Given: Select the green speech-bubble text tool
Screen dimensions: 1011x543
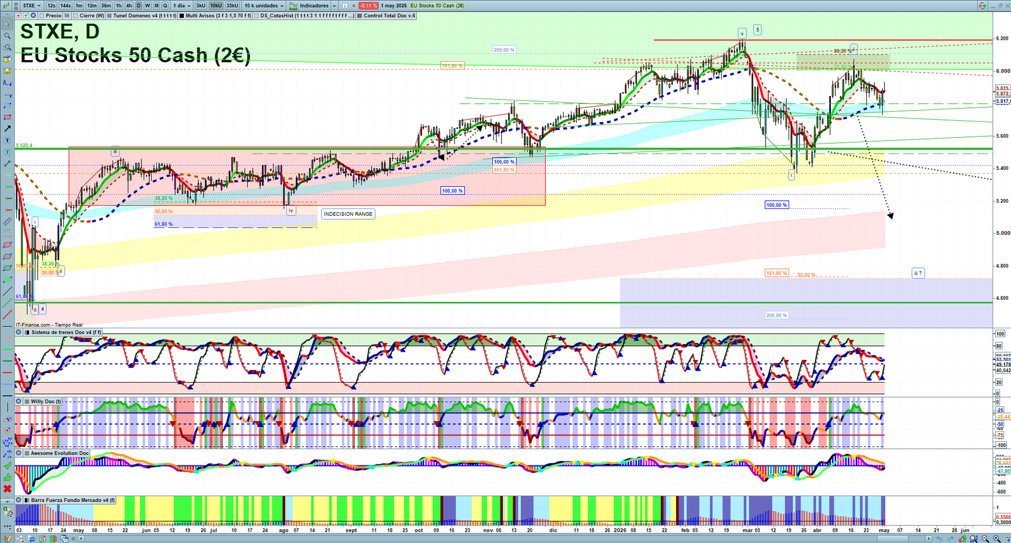Looking at the screenshot, I should tap(7, 152).
